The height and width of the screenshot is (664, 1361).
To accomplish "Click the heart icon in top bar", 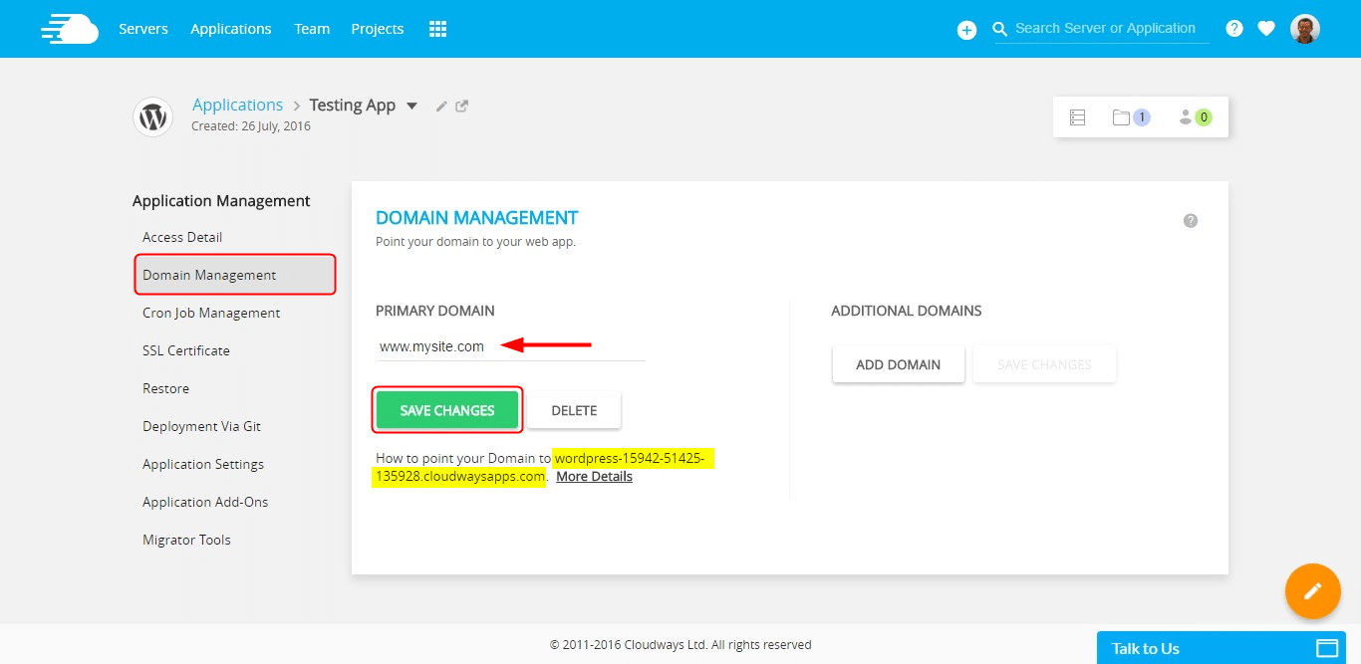I will click(x=1266, y=29).
